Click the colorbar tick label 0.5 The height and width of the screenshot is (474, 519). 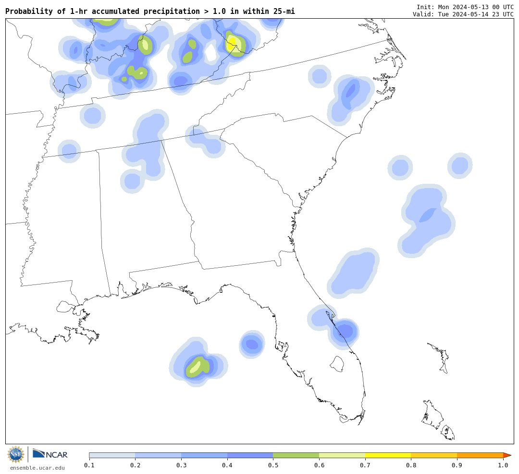pyautogui.click(x=273, y=465)
